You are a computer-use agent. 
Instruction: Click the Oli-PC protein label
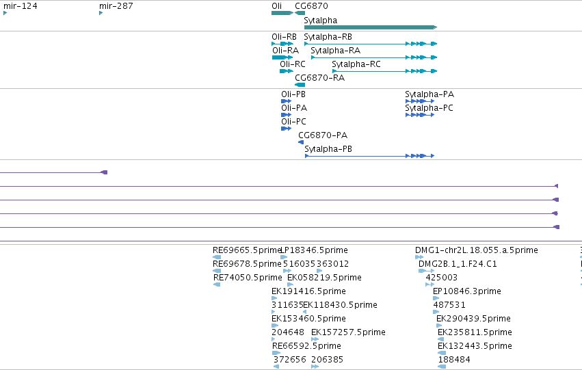pos(293,122)
